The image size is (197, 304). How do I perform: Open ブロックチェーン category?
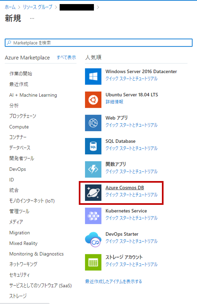point(23,116)
